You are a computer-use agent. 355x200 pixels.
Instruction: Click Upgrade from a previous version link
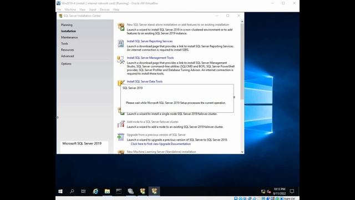tap(156, 134)
